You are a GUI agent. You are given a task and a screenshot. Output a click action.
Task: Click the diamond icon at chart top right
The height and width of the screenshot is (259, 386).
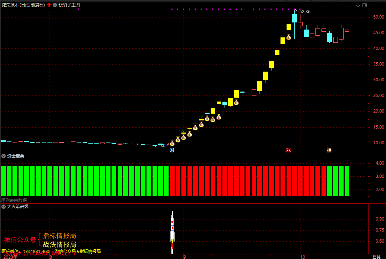[358, 5]
